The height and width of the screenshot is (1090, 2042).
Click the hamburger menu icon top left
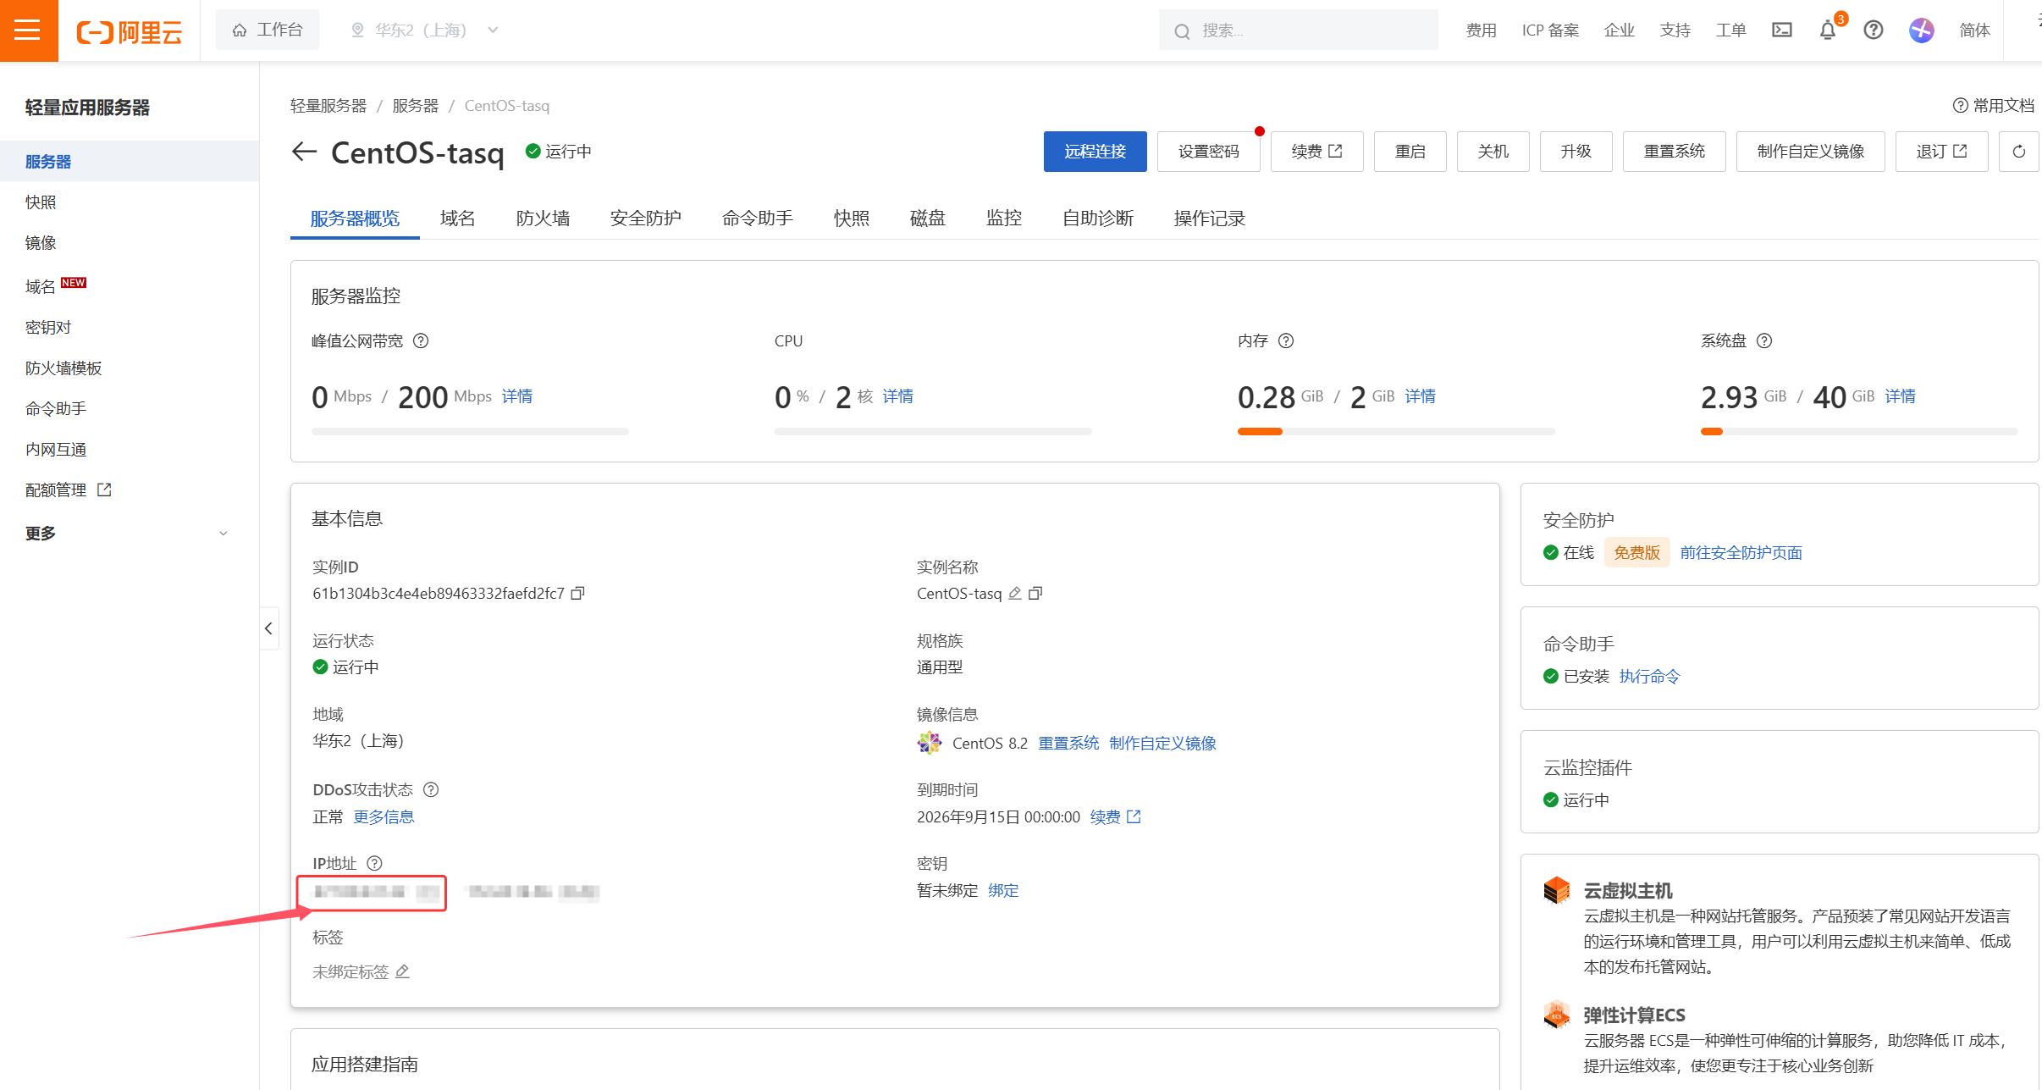point(28,30)
